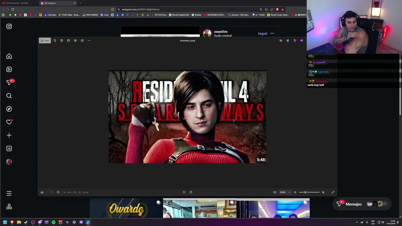Open Spotify from taskbar
402x226 pixels.
tap(53, 222)
